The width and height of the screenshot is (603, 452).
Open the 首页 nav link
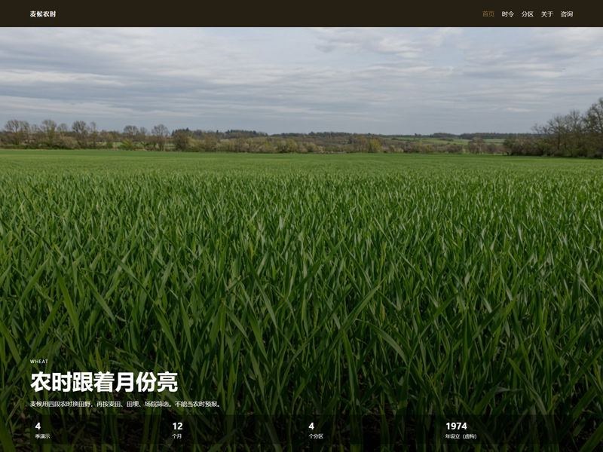coord(488,14)
